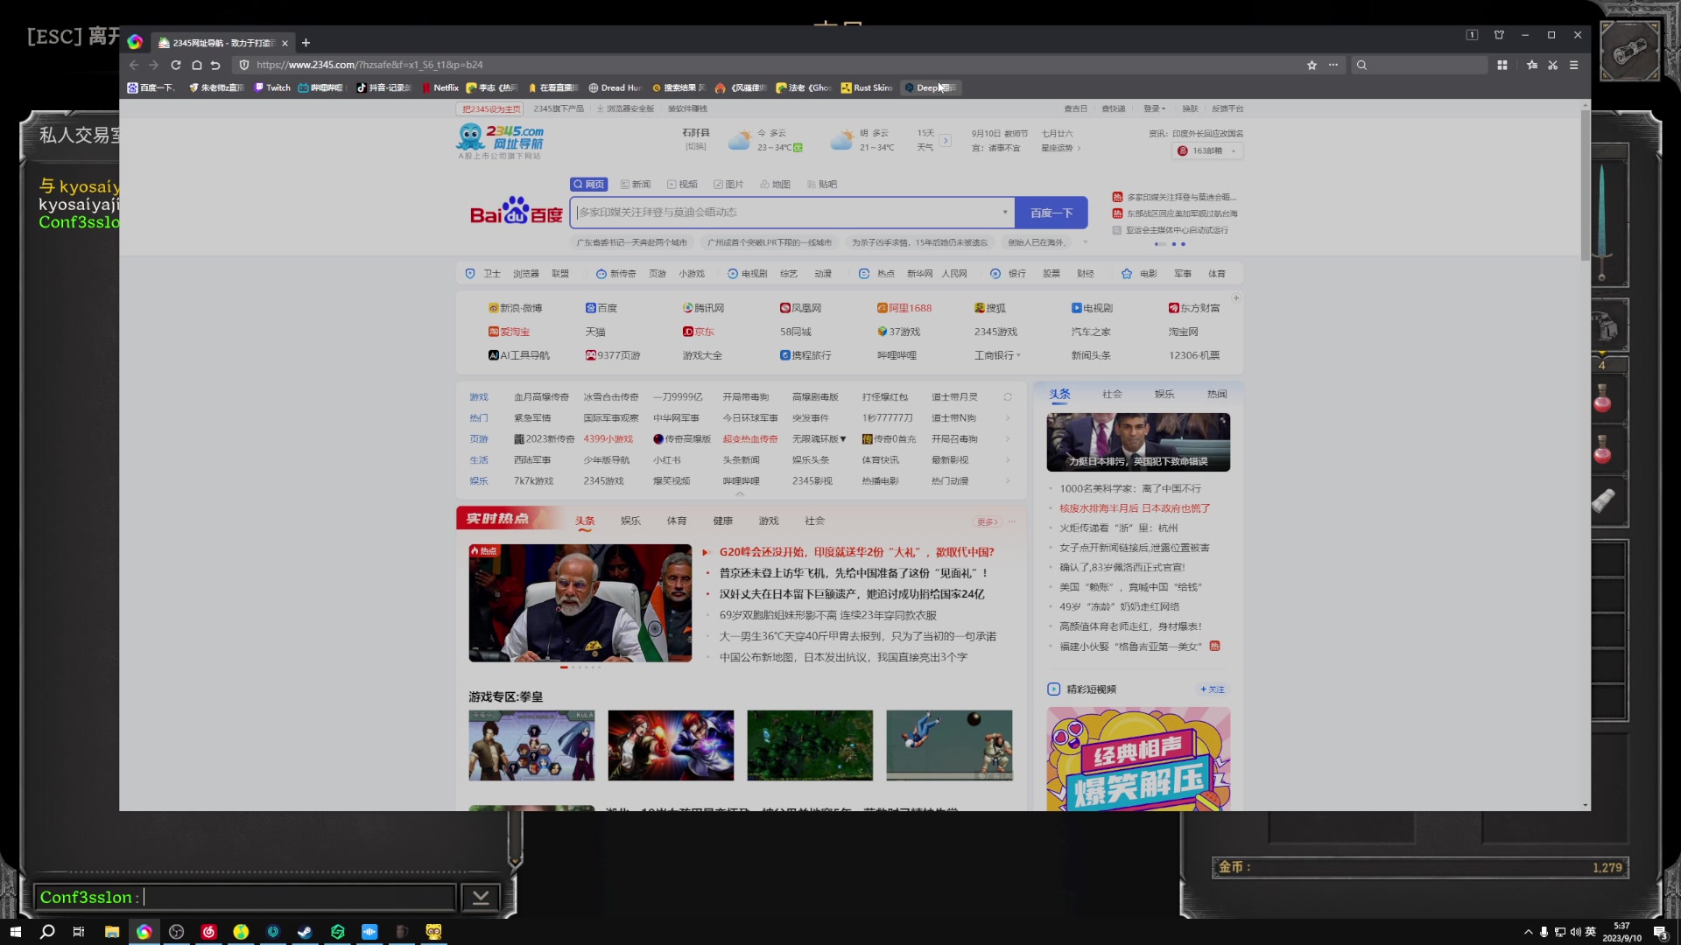The width and height of the screenshot is (1681, 945).
Task: Open the 腾讯网 site link
Action: [x=703, y=308]
